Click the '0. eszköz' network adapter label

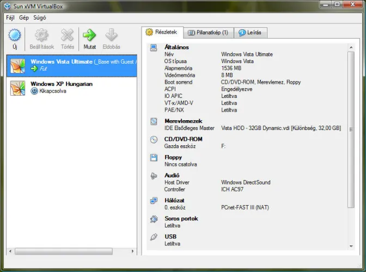(175, 207)
